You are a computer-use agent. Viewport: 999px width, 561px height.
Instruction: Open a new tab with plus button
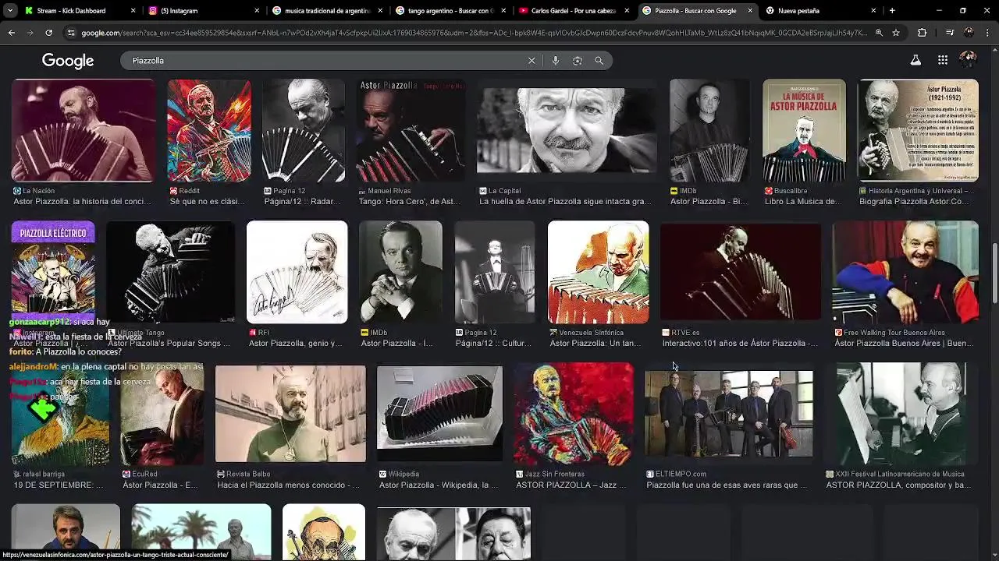click(x=892, y=11)
